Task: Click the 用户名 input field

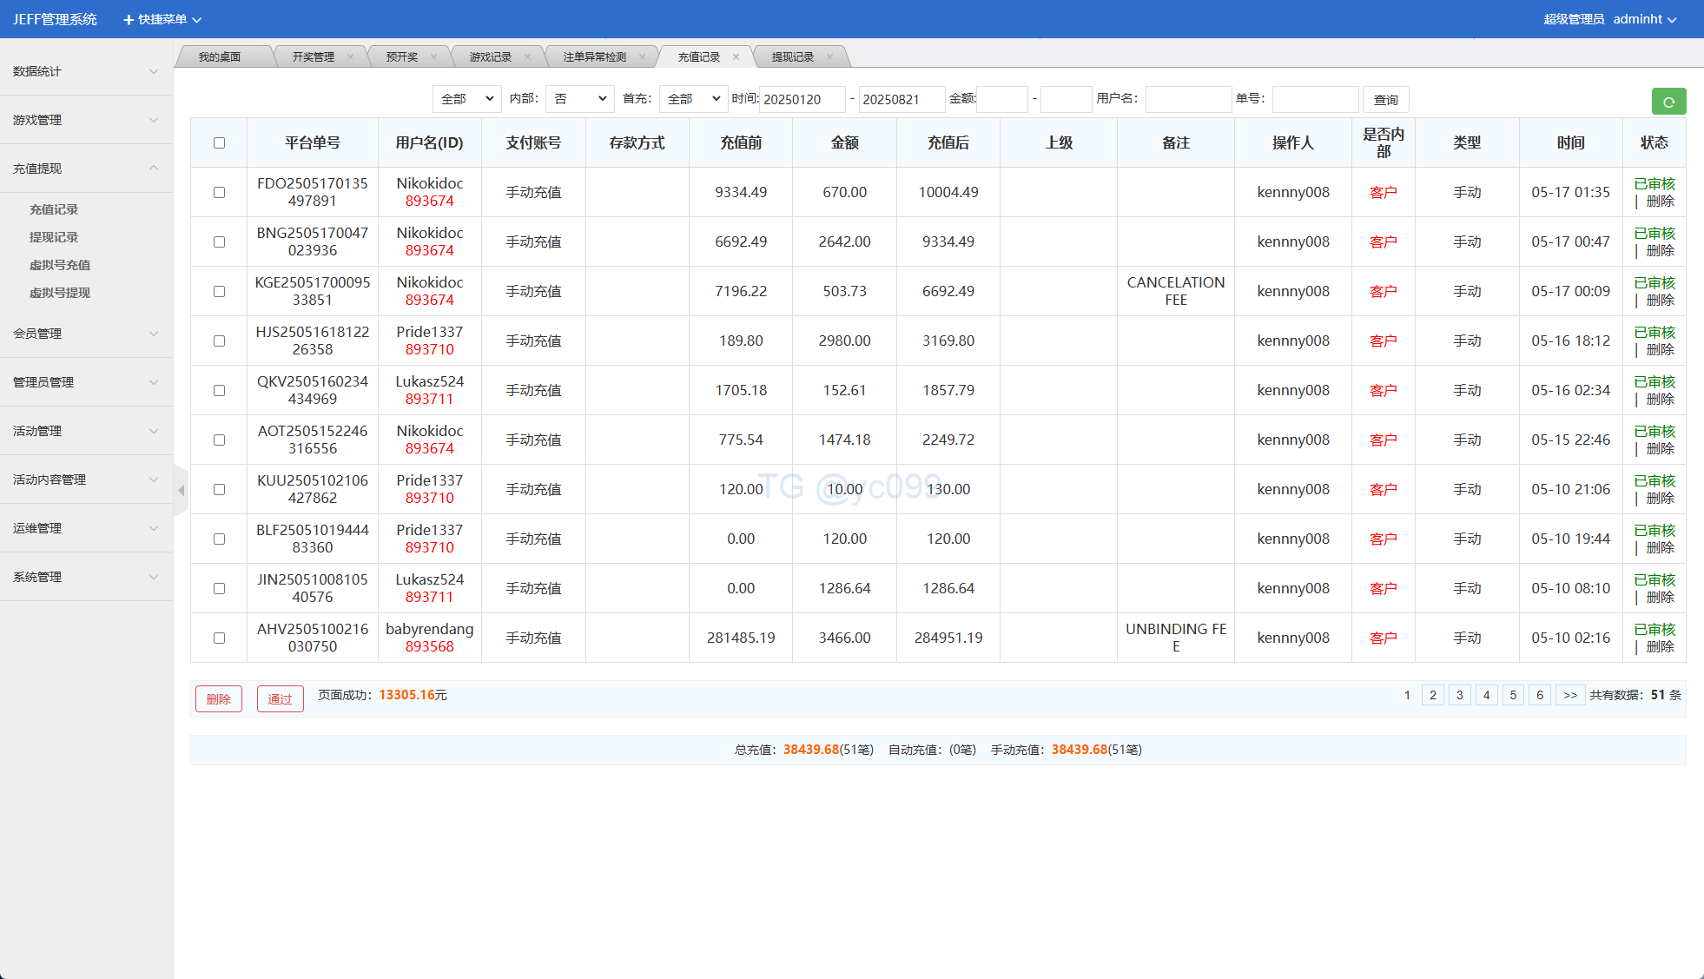Action: point(1187,99)
